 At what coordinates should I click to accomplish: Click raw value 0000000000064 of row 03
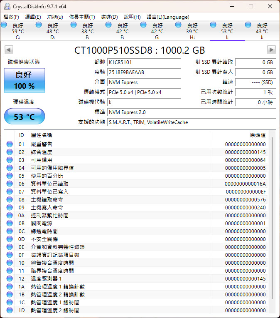tap(246, 160)
